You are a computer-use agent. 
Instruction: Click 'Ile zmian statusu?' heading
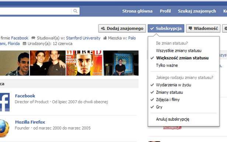[x=172, y=43]
